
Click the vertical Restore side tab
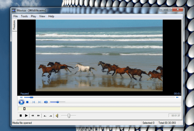14,25
